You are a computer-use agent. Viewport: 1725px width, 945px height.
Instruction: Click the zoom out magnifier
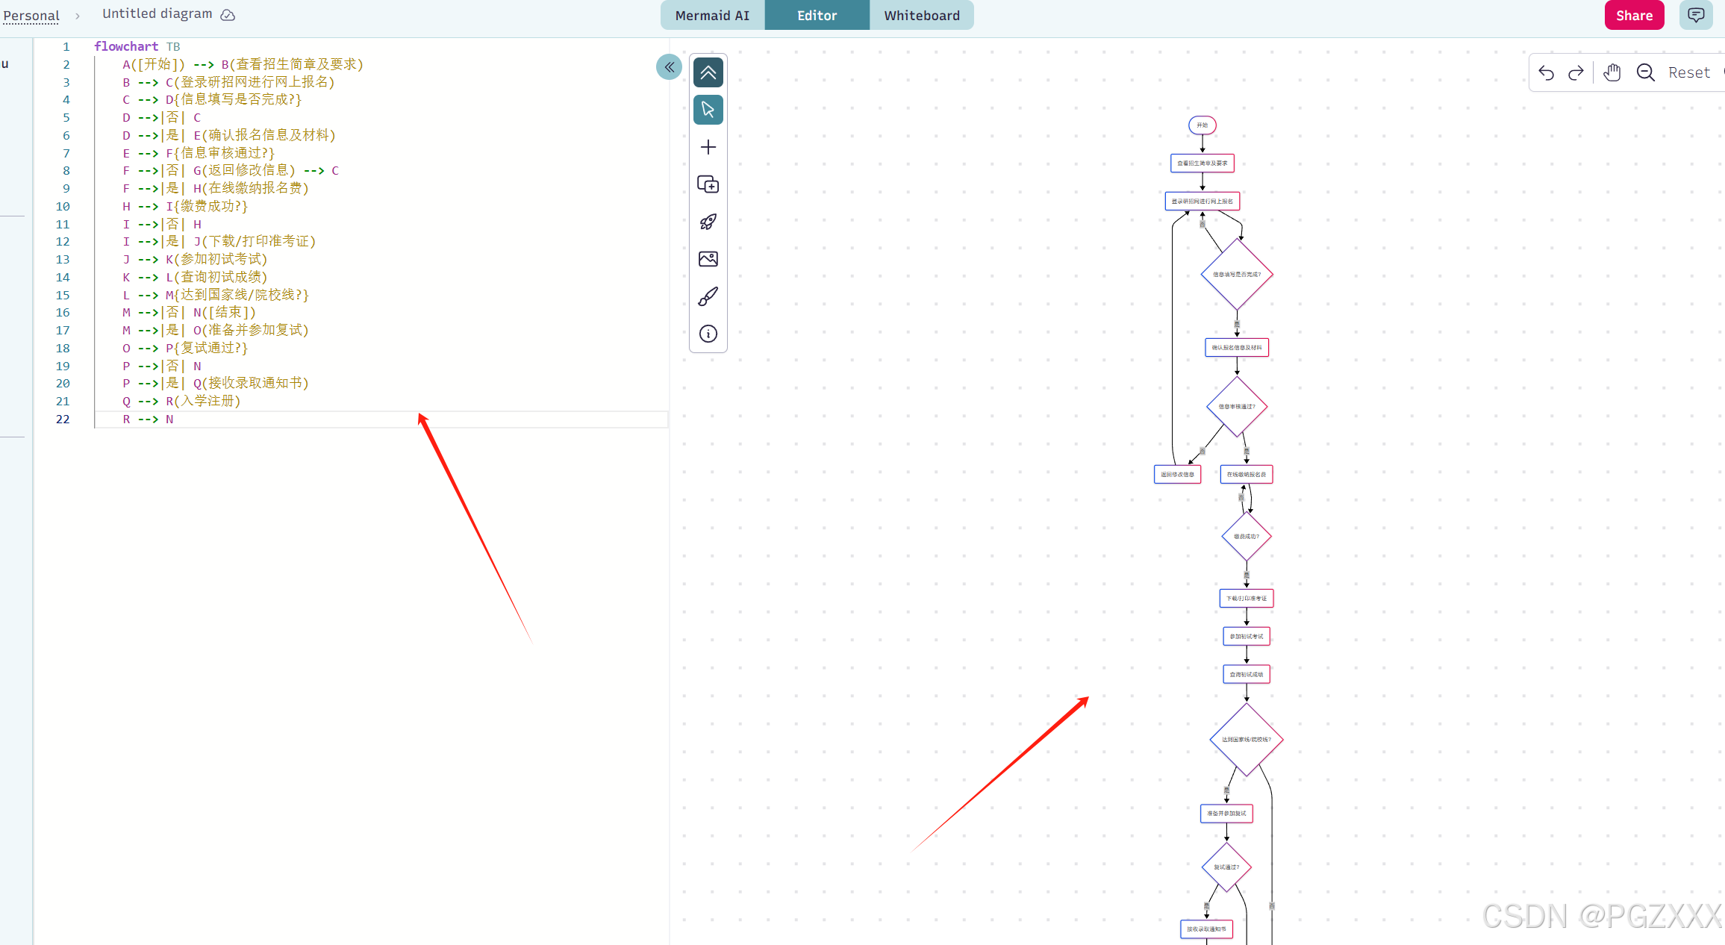pos(1645,72)
